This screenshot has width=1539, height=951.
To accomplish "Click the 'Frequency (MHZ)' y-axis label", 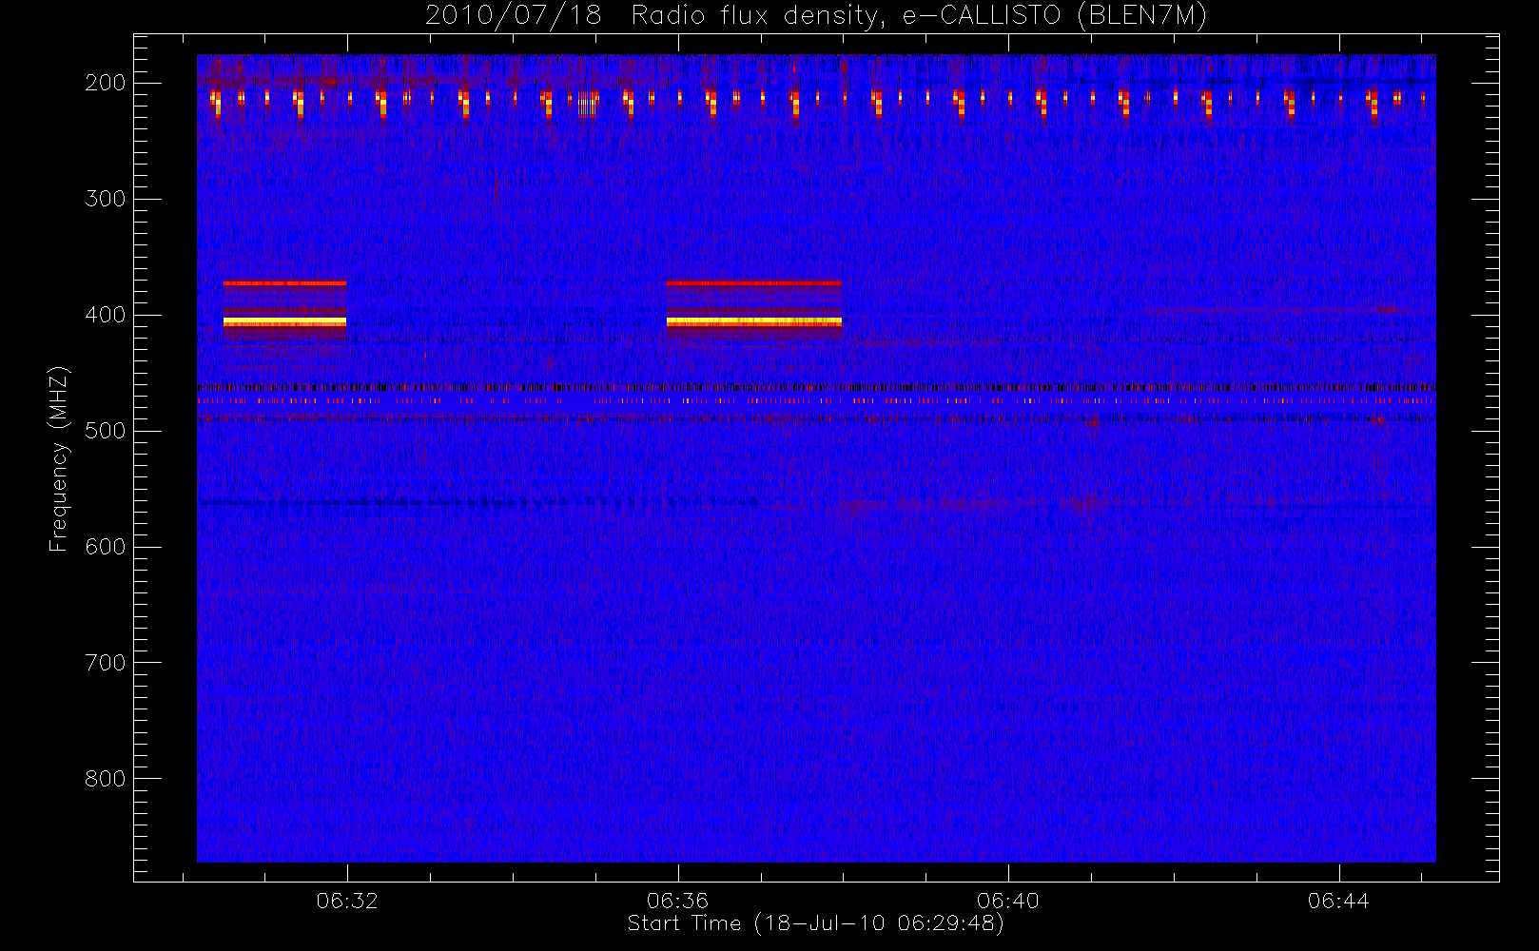I will pos(59,458).
